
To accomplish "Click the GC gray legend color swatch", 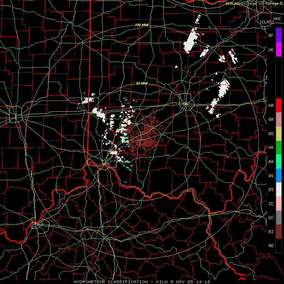I will click(x=279, y=217).
